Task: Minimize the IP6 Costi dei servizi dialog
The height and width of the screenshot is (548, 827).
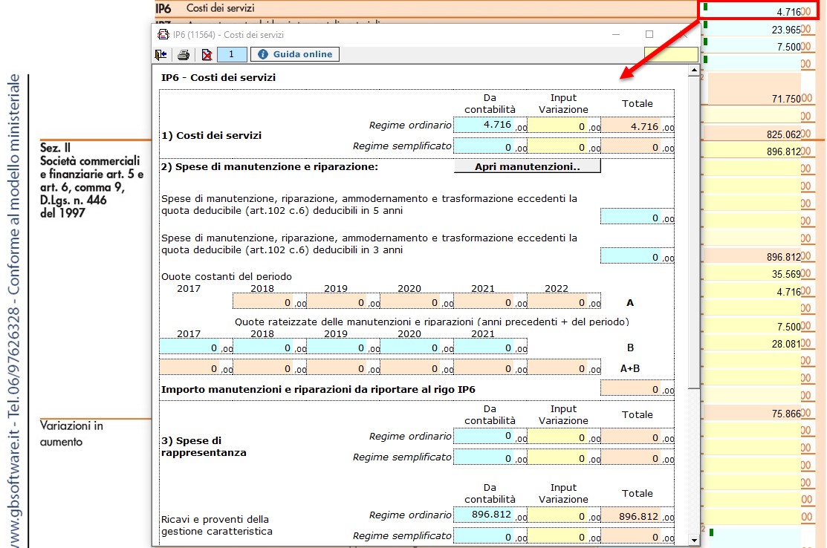Action: click(615, 35)
